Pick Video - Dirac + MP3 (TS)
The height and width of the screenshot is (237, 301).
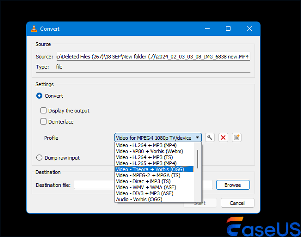(154, 181)
